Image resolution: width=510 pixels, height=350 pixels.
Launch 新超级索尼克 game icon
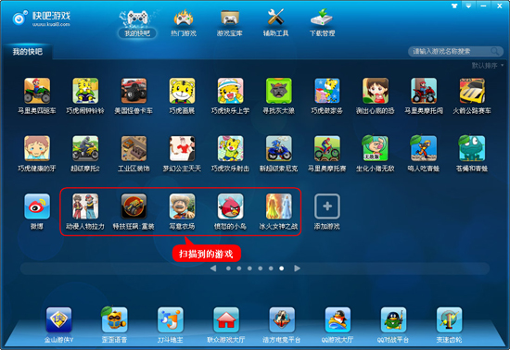coord(279,149)
